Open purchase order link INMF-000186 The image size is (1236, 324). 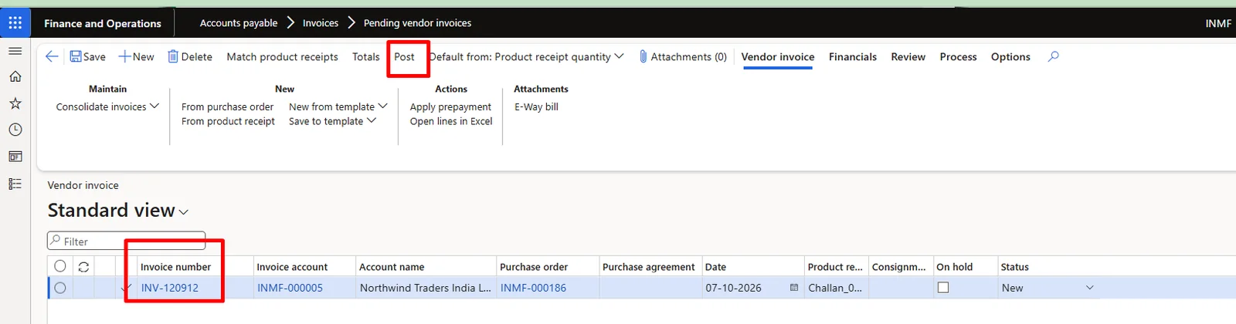[x=533, y=288]
